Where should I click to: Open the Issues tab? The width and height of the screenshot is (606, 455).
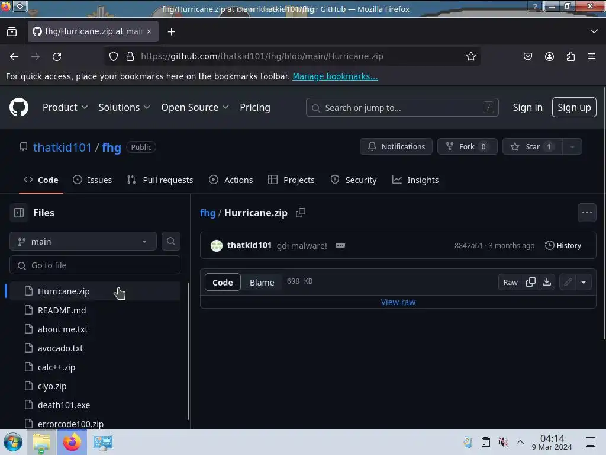point(92,180)
